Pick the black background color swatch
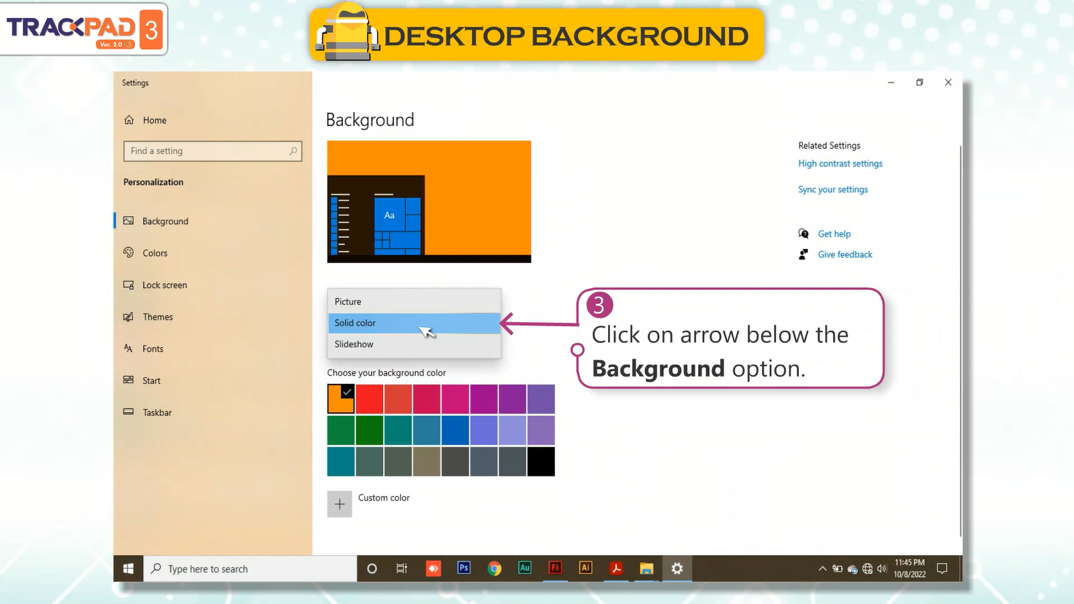This screenshot has width=1074, height=604. click(x=541, y=462)
